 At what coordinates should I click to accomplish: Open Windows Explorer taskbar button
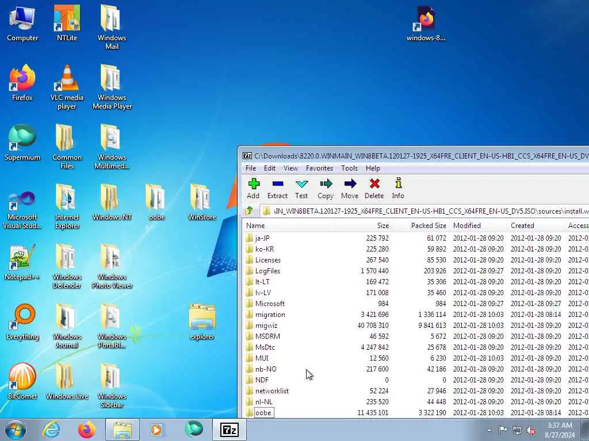123,430
